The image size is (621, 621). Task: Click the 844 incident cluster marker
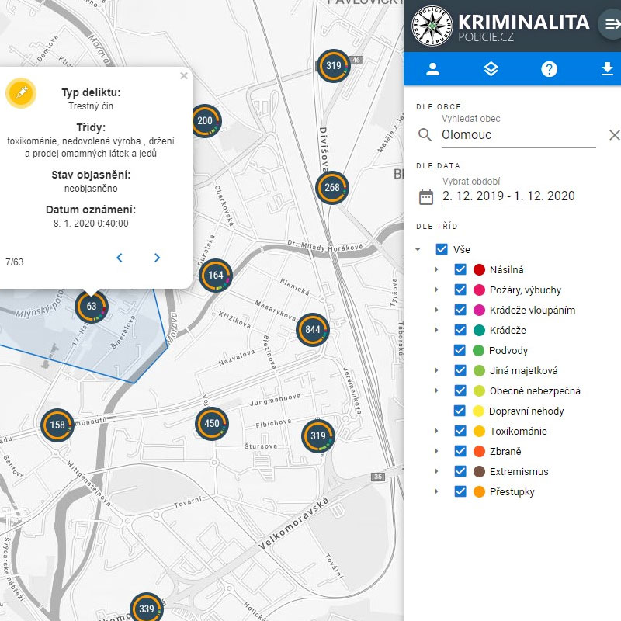point(313,330)
